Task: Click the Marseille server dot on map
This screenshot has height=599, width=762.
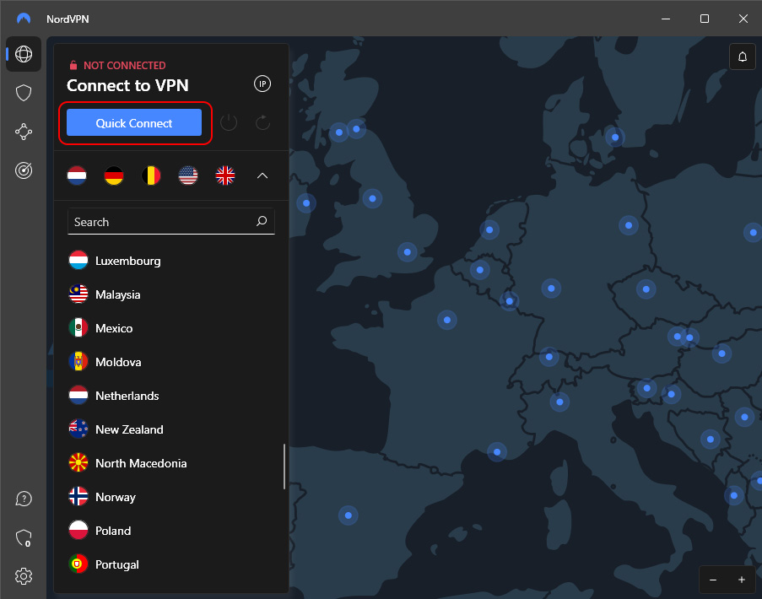Action: (497, 452)
